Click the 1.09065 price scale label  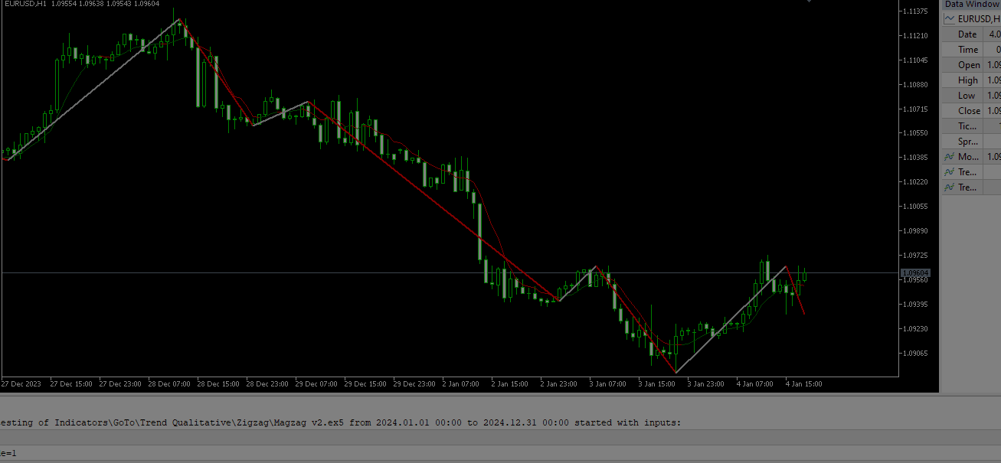pos(915,354)
